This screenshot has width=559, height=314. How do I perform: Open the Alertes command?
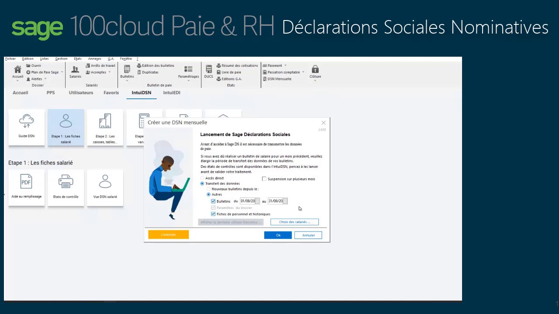34,79
